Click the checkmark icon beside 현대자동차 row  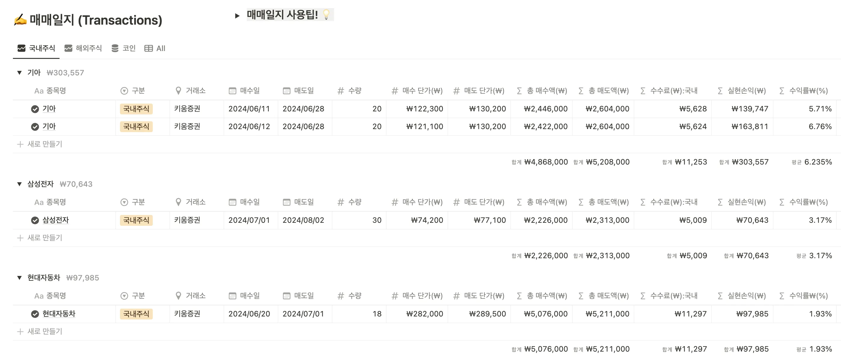[35, 314]
